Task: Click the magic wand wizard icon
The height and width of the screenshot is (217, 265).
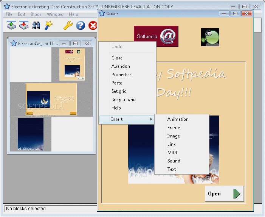Action: tap(49, 25)
